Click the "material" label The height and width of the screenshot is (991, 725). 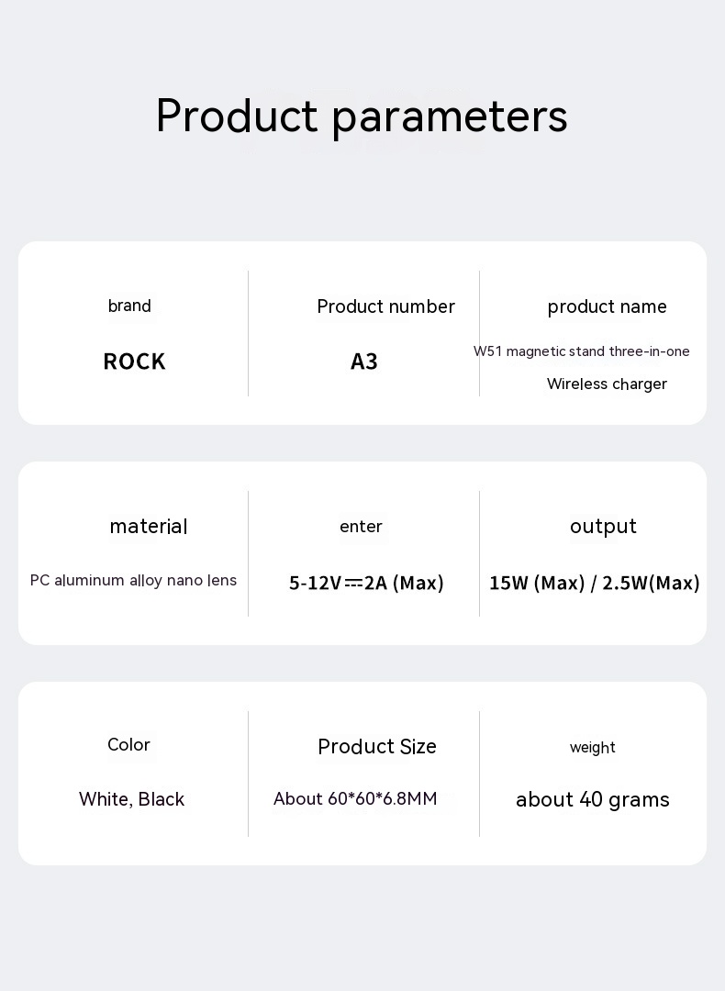pos(149,527)
